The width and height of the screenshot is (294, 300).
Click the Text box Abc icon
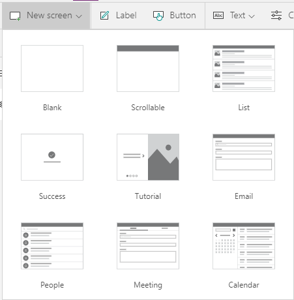coord(218,16)
